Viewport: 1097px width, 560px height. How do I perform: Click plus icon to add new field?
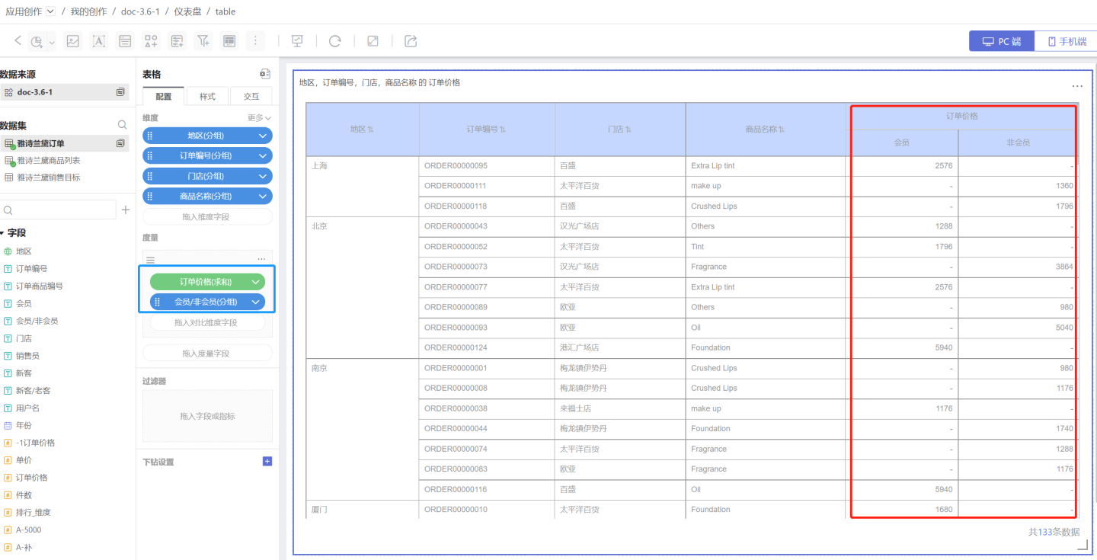click(126, 210)
